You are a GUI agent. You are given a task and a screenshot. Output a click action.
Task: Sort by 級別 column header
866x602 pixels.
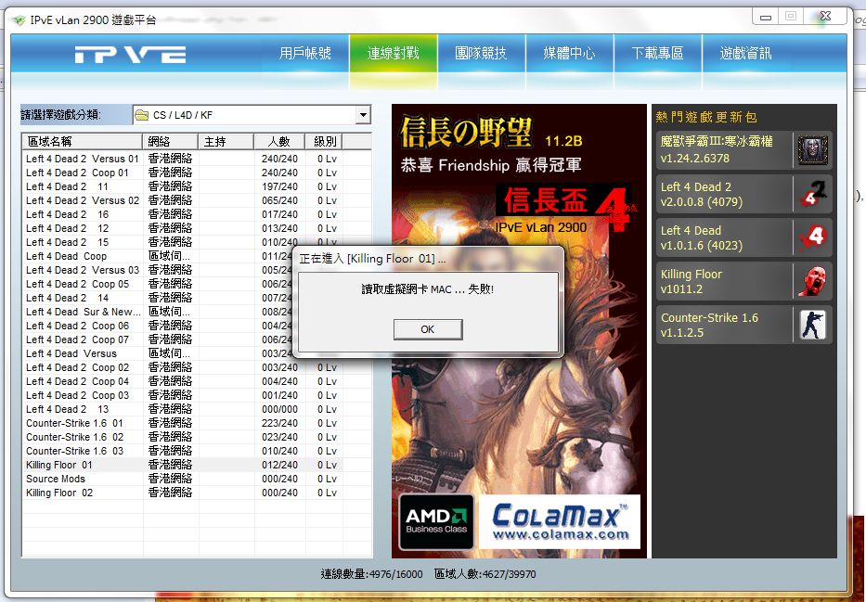[x=324, y=142]
